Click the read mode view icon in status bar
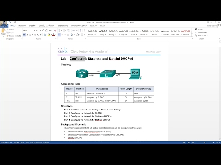 (x=184, y=143)
